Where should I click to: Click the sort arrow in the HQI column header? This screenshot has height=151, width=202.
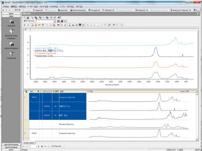(38, 91)
